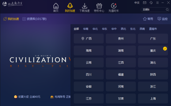Click the 文明6 search field
Image resolution: width=171 pixels, height=106 pixels.
point(154,10)
